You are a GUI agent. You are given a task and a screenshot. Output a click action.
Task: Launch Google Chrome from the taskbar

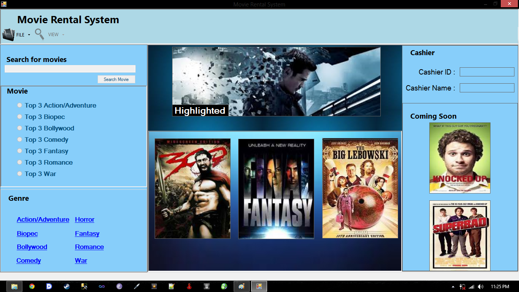click(x=32, y=286)
